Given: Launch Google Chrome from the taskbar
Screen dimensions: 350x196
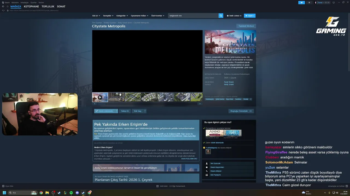Looking at the screenshot, I should coord(41,193).
